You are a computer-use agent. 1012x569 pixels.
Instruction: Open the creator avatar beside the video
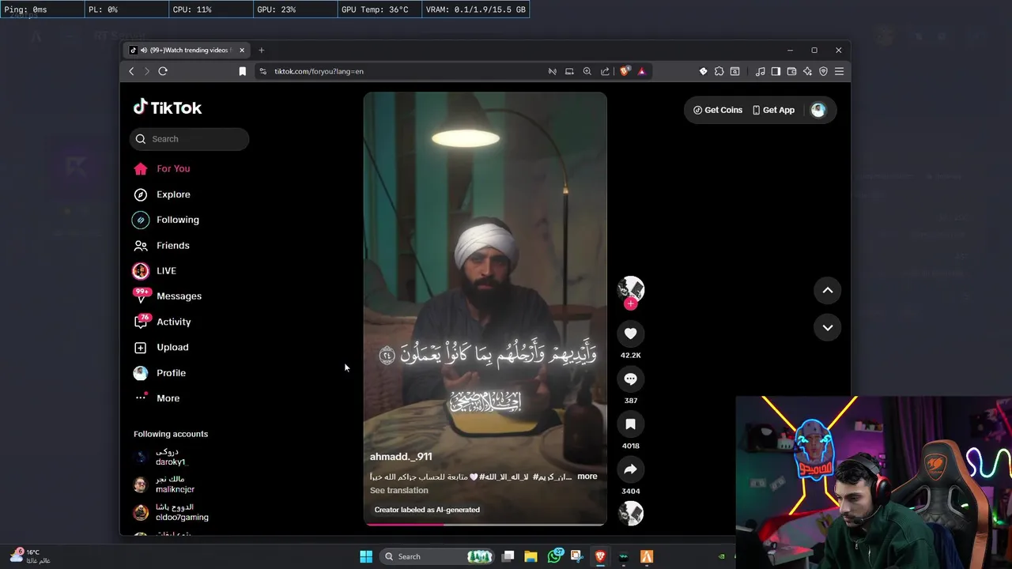[x=630, y=289]
